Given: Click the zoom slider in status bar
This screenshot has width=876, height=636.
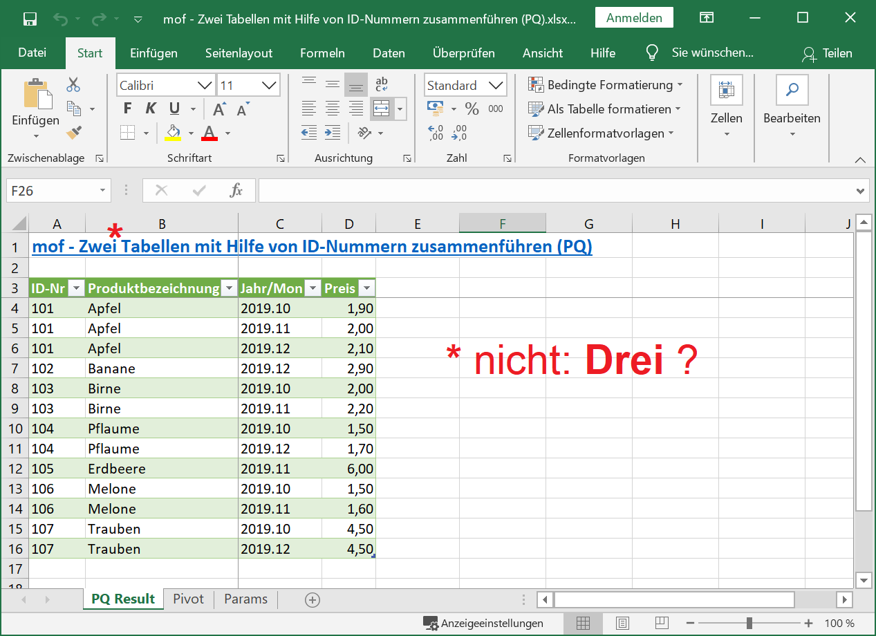Looking at the screenshot, I should tap(749, 623).
